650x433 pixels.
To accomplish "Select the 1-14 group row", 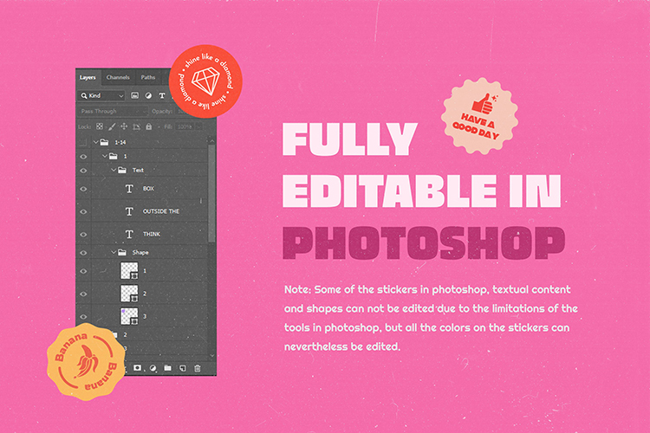I will tap(150, 142).
